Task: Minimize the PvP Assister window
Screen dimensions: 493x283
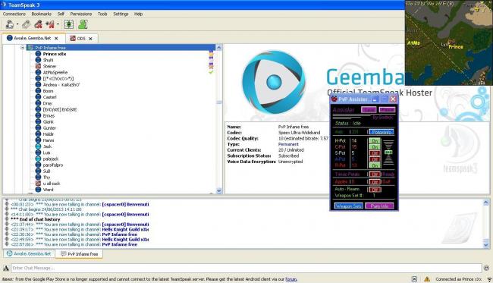Action: 375,99
